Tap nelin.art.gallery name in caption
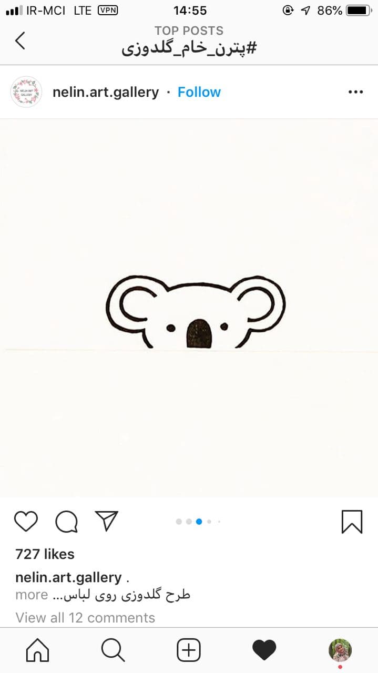This screenshot has width=378, height=673. pyautogui.click(x=68, y=577)
